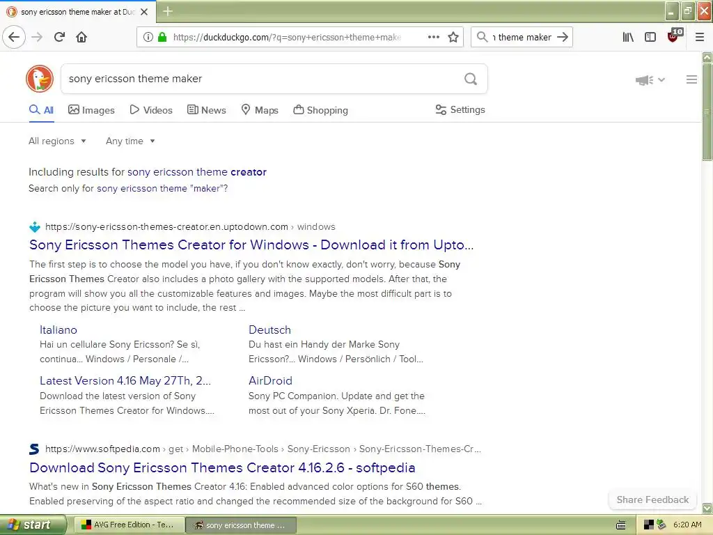Switch to the Shopping tab

coord(320,110)
